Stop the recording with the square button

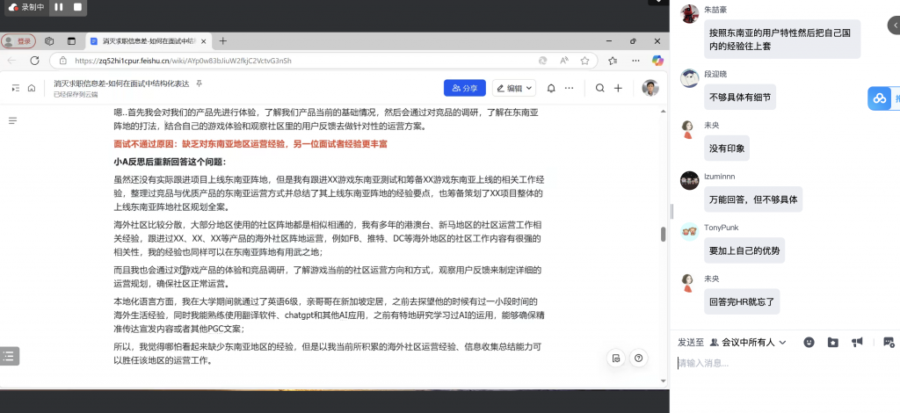77,7
